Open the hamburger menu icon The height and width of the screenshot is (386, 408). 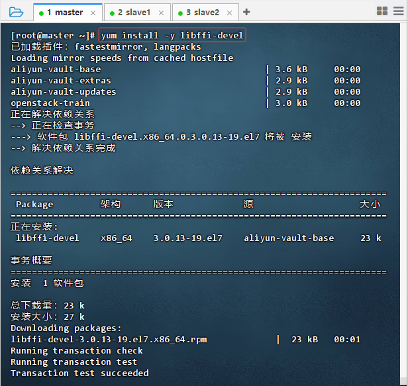point(398,11)
